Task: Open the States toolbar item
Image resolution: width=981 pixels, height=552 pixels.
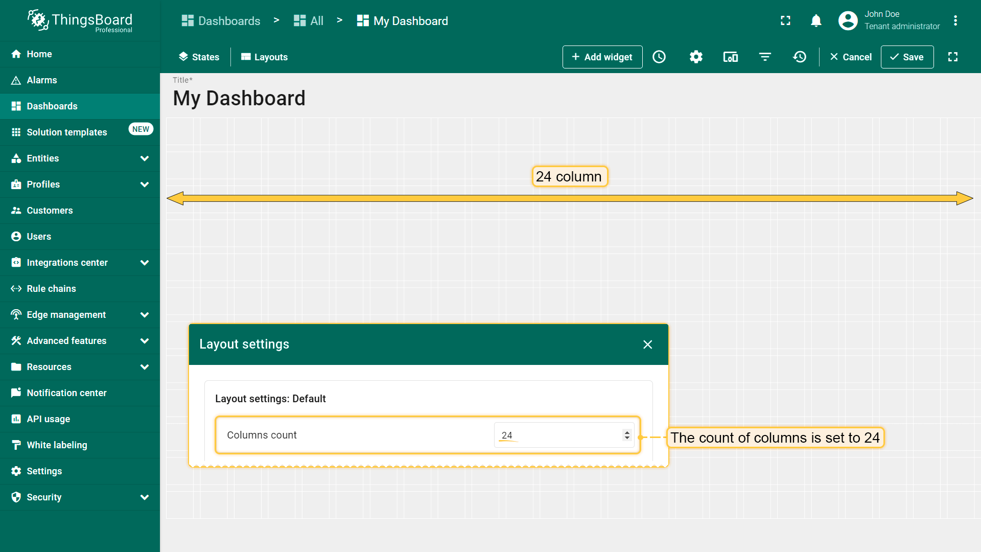Action: point(199,57)
